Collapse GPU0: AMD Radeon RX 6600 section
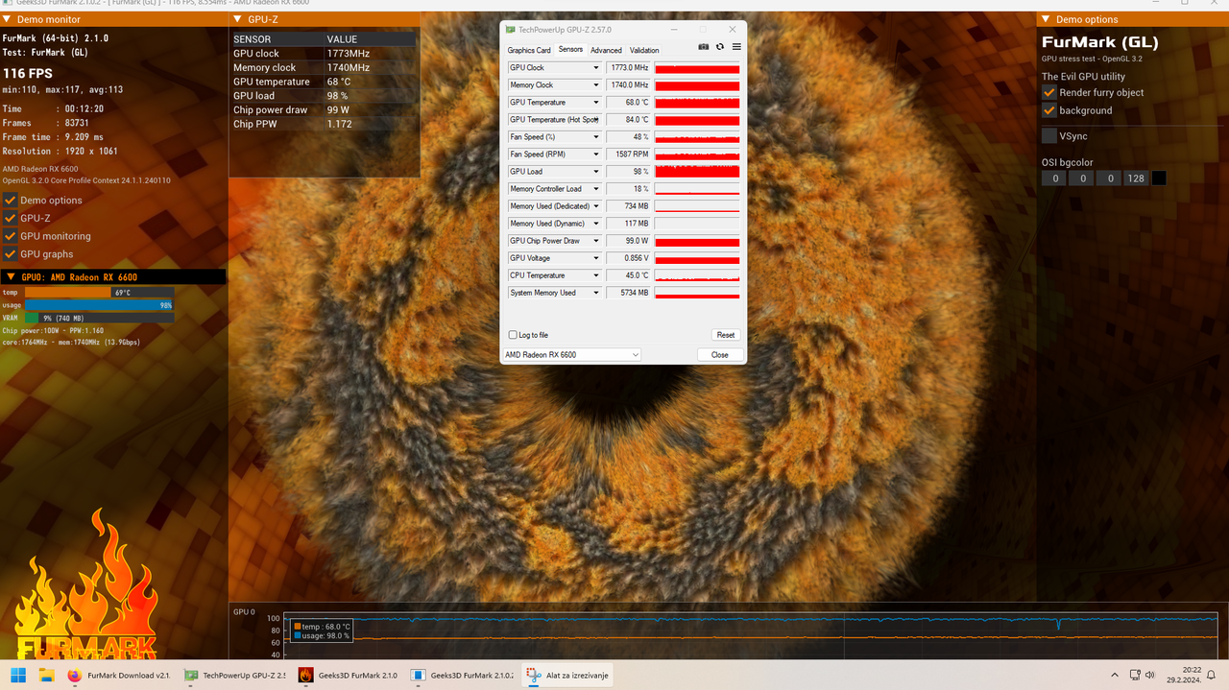 (10, 276)
